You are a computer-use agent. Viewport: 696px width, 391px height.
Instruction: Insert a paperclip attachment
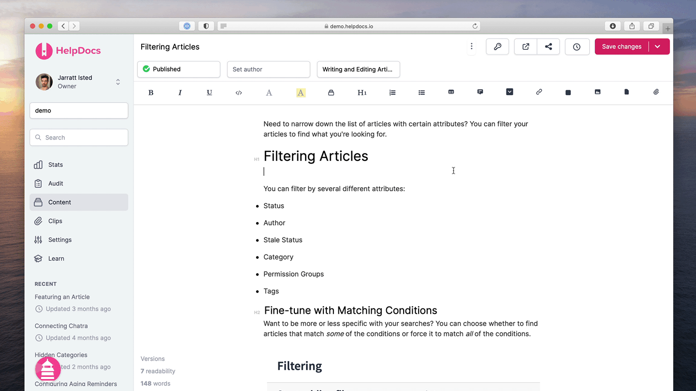point(656,92)
